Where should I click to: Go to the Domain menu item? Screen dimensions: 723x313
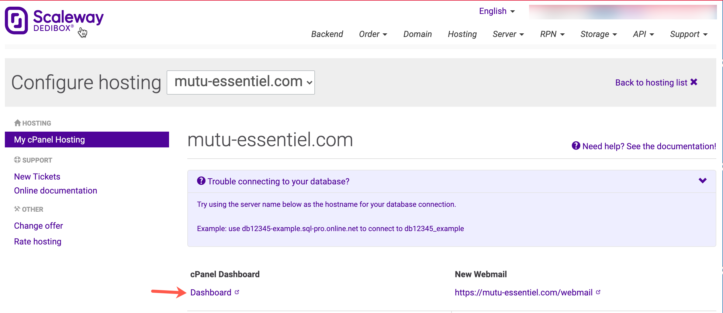click(x=417, y=34)
